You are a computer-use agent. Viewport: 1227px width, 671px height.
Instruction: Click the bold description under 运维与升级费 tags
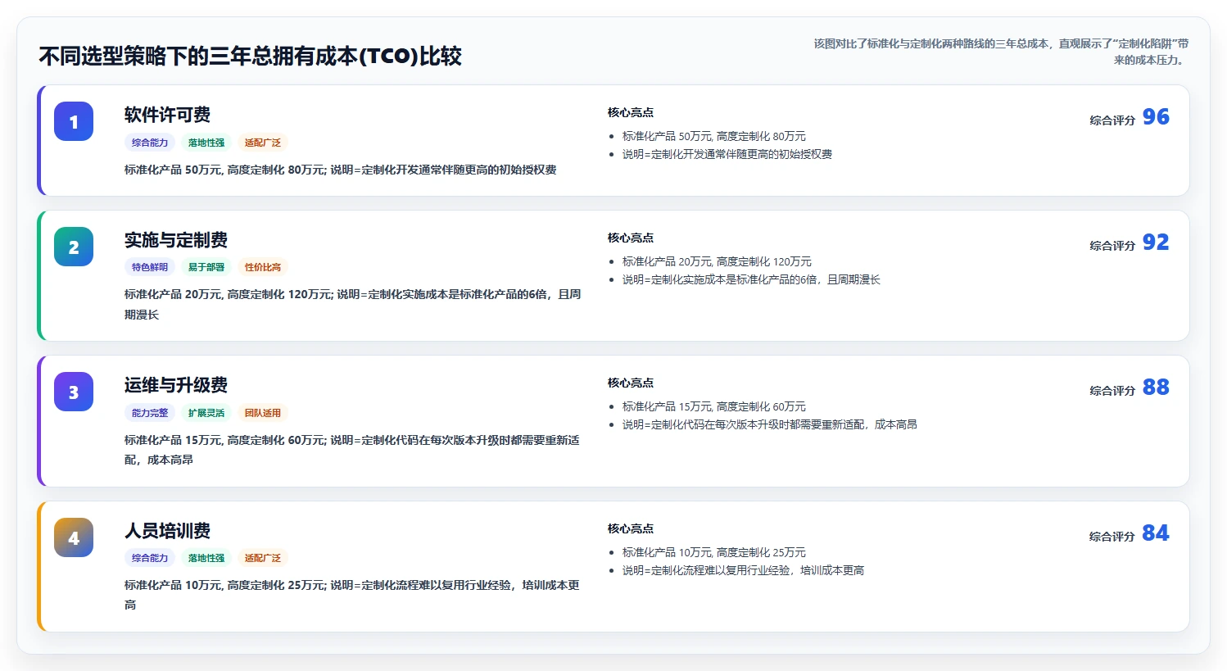pos(352,450)
